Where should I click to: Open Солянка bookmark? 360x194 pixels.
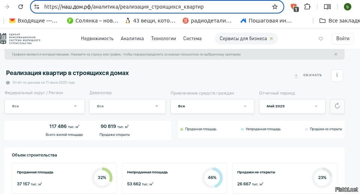click(93, 21)
